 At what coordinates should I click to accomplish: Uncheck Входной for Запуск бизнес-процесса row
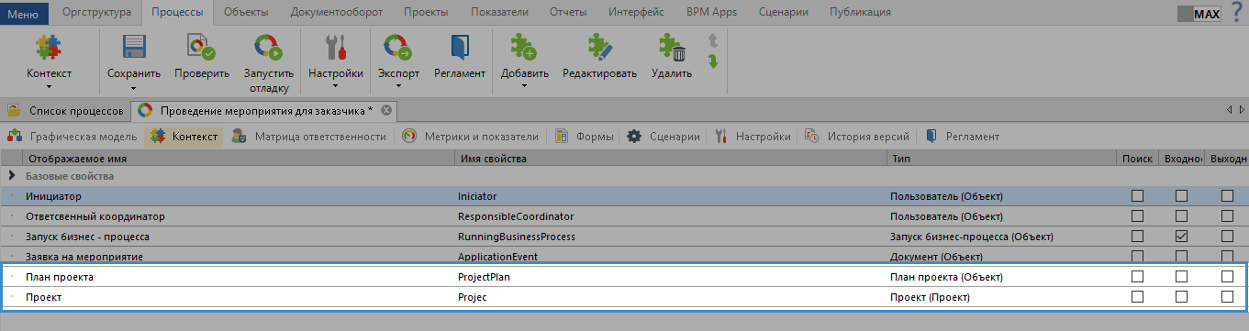1182,236
